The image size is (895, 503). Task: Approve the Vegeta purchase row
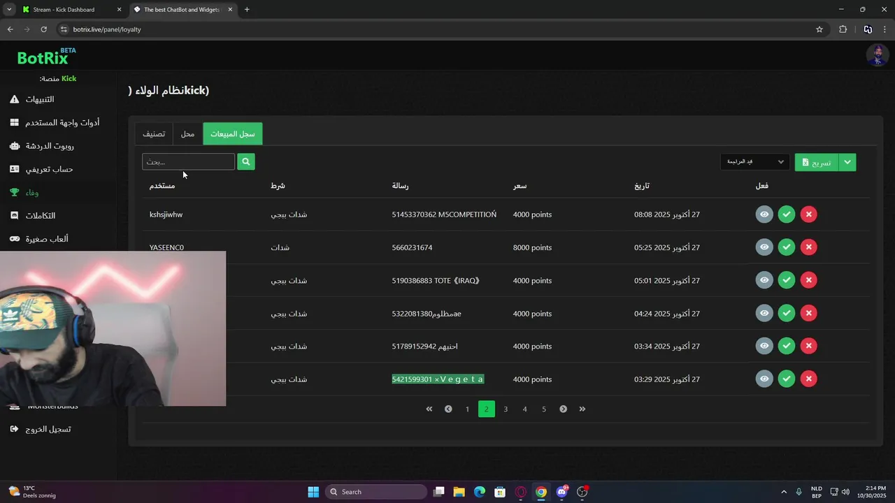tap(787, 379)
